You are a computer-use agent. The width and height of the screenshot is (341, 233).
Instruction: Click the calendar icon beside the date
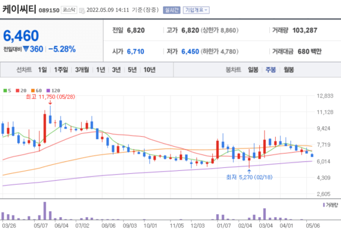pos(82,11)
